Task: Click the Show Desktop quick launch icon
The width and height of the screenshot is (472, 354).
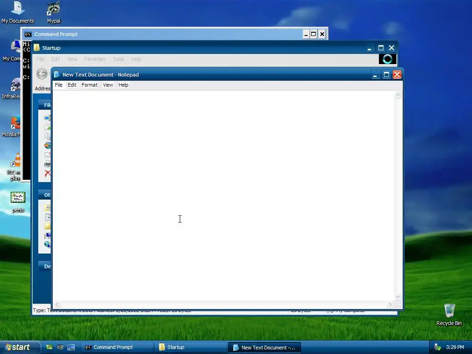Action: coord(71,348)
